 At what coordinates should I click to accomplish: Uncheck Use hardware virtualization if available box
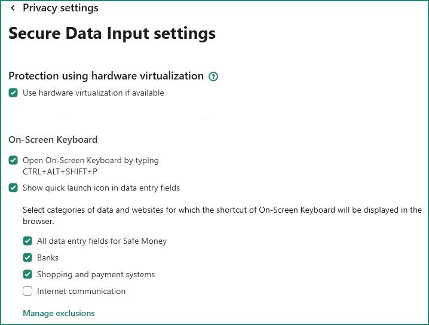click(13, 93)
